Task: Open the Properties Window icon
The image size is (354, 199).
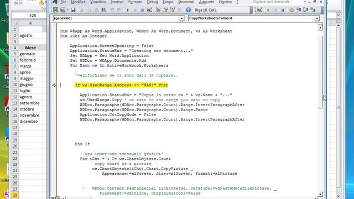Action: pyautogui.click(x=165, y=10)
